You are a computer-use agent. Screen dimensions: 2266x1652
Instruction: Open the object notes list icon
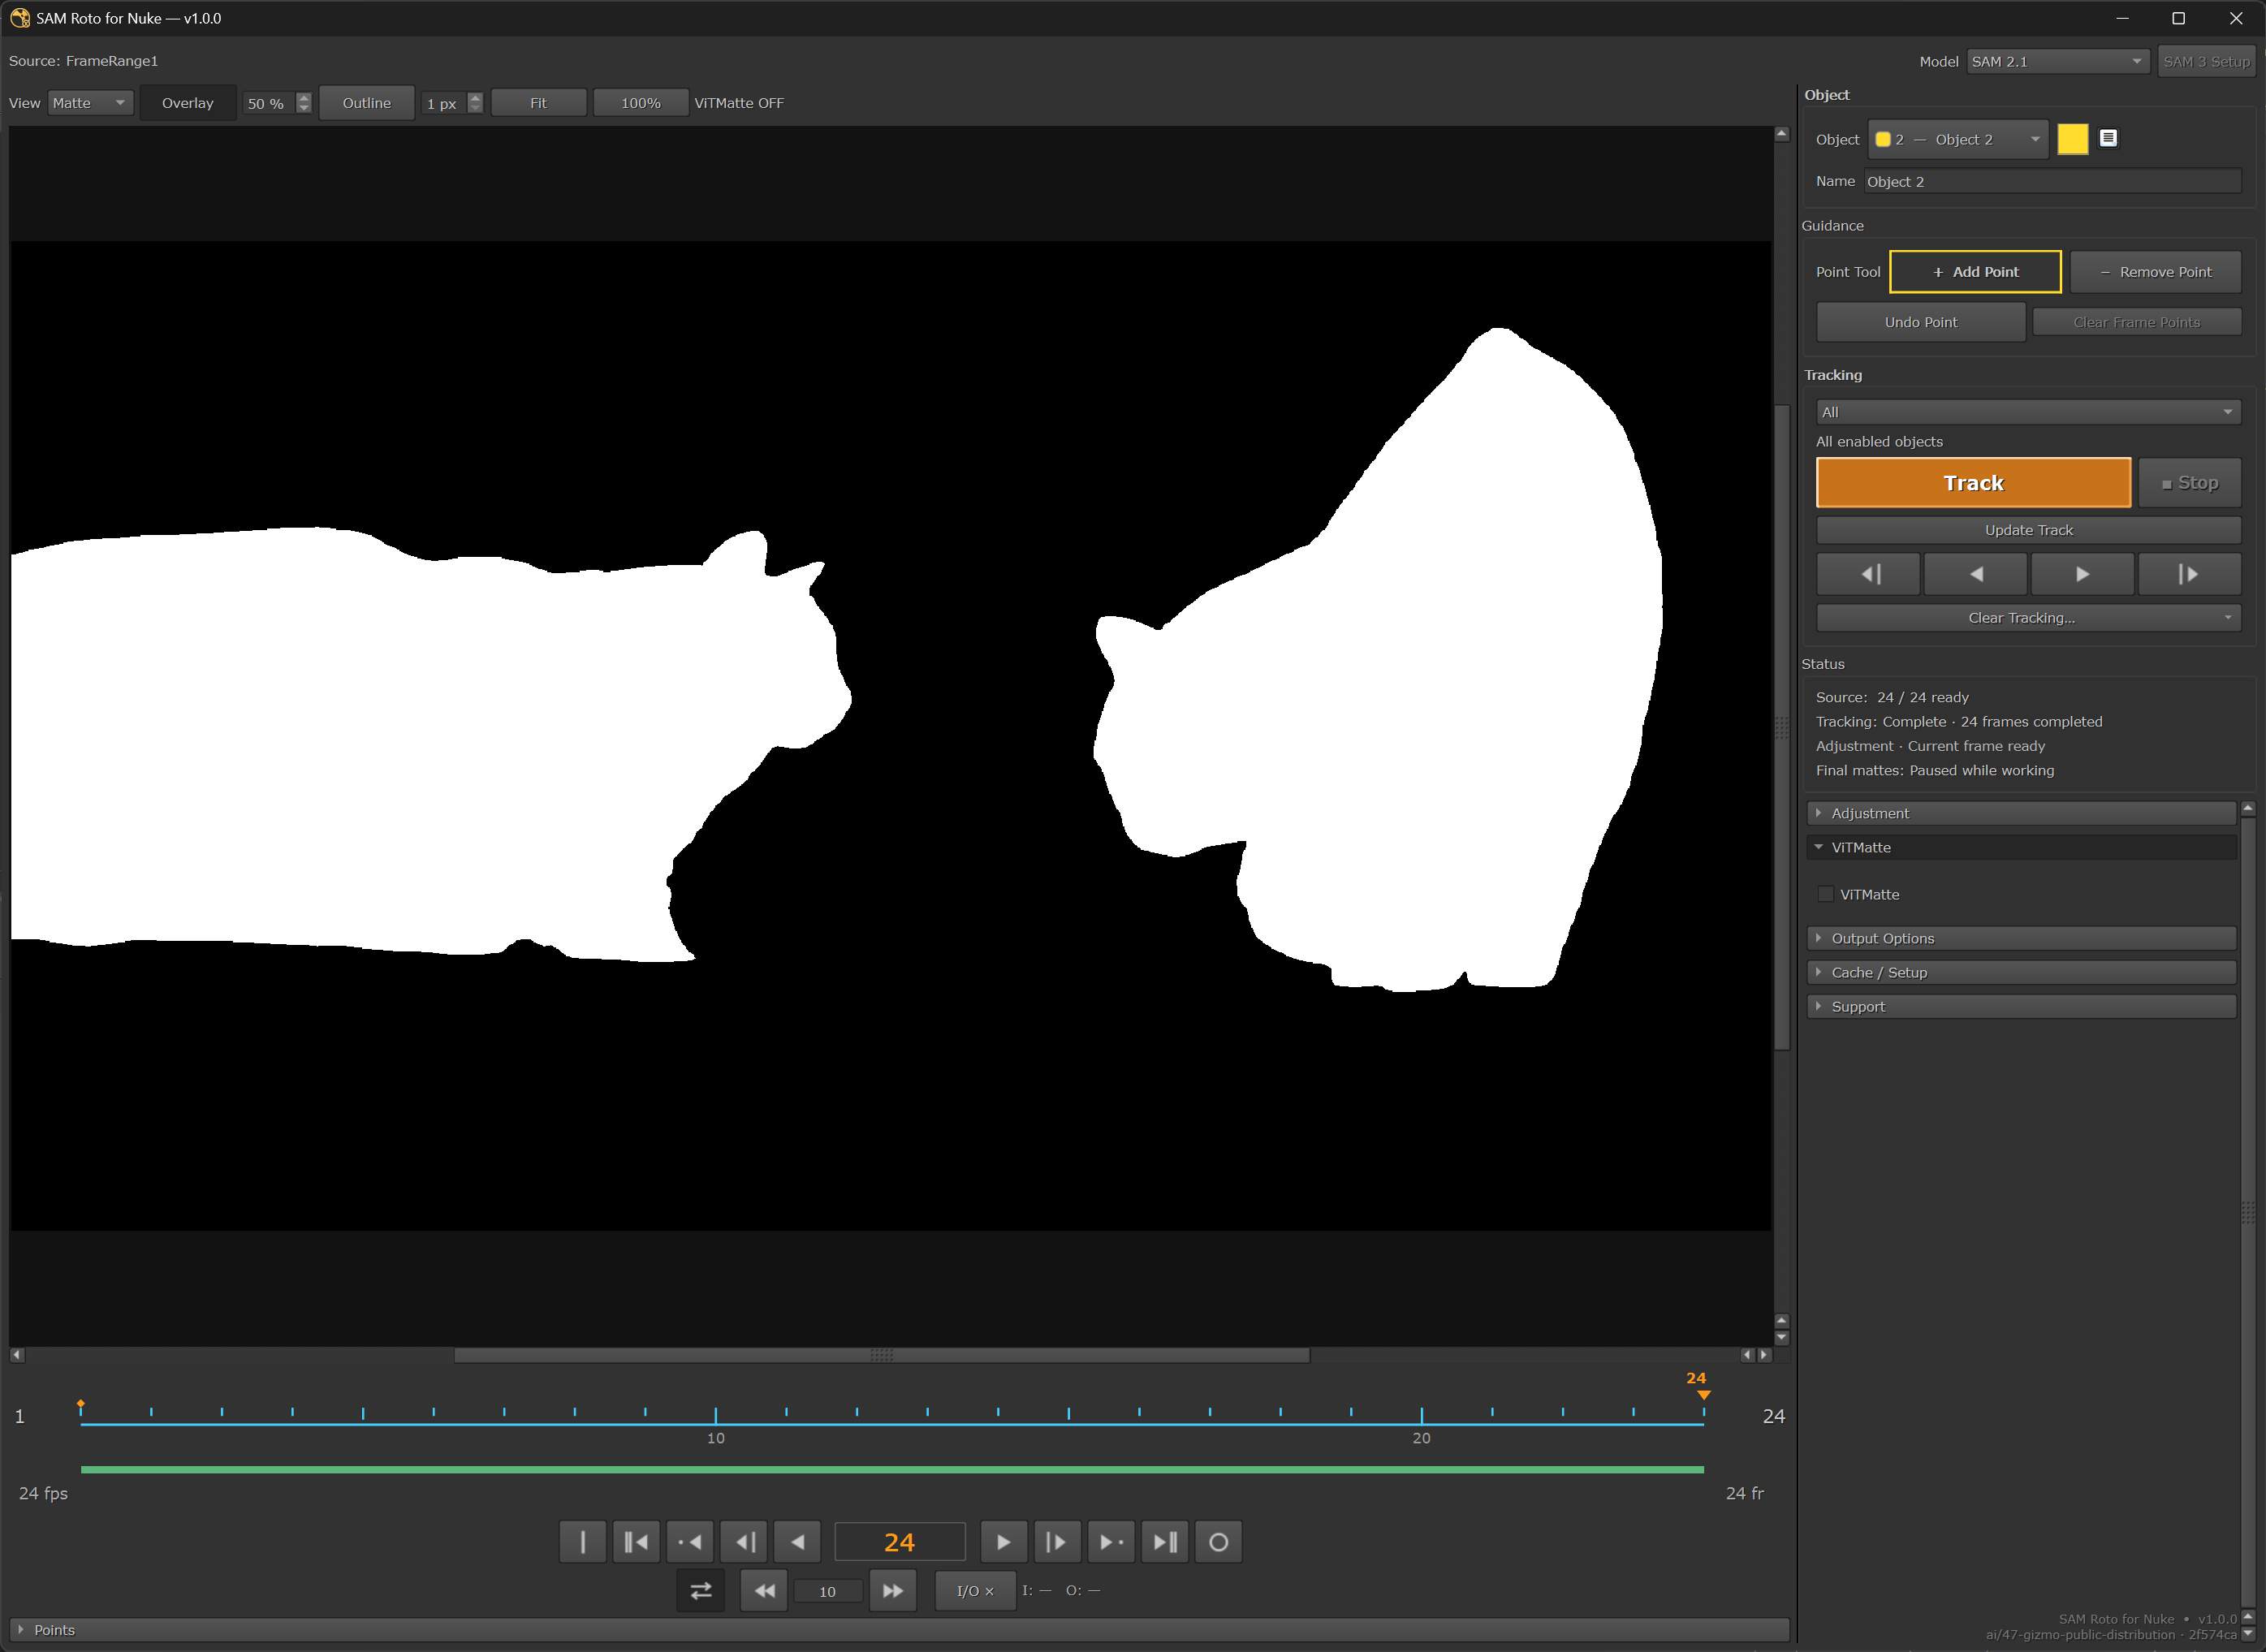coord(2108,139)
